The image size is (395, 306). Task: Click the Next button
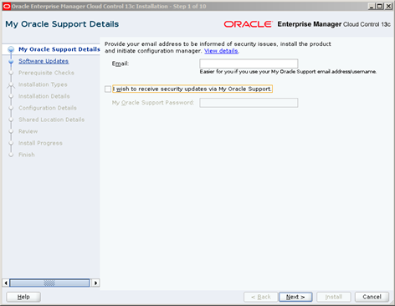(x=295, y=297)
